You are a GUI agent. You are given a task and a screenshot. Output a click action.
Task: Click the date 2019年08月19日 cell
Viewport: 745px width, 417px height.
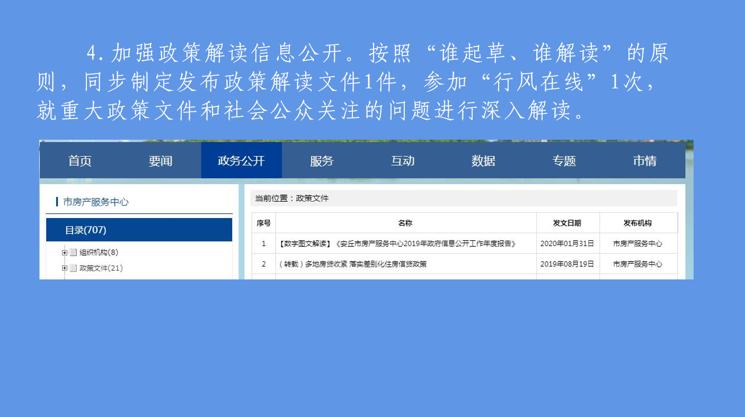[x=567, y=264]
